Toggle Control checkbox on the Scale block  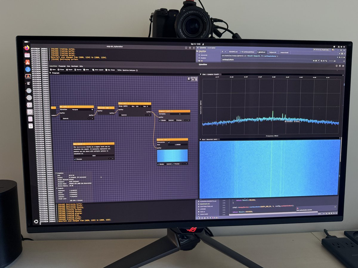click(x=120, y=115)
